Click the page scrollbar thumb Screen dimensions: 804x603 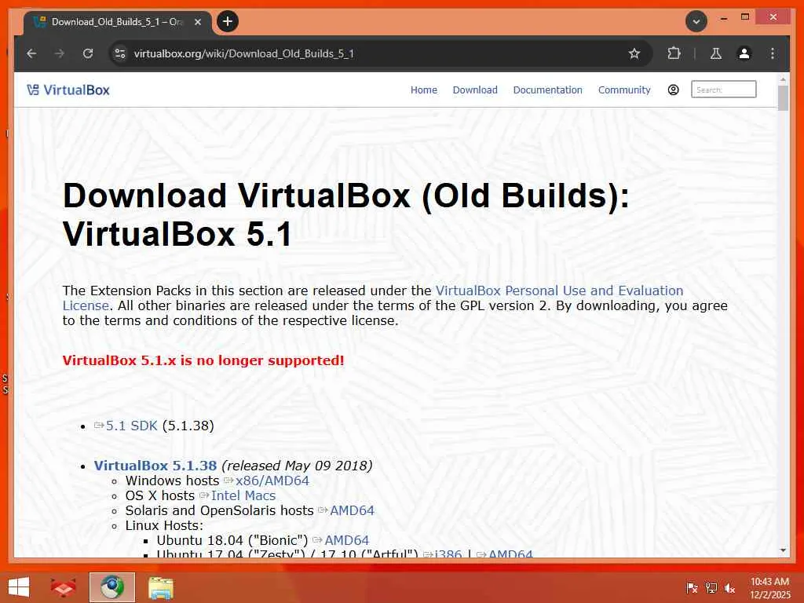click(x=783, y=98)
